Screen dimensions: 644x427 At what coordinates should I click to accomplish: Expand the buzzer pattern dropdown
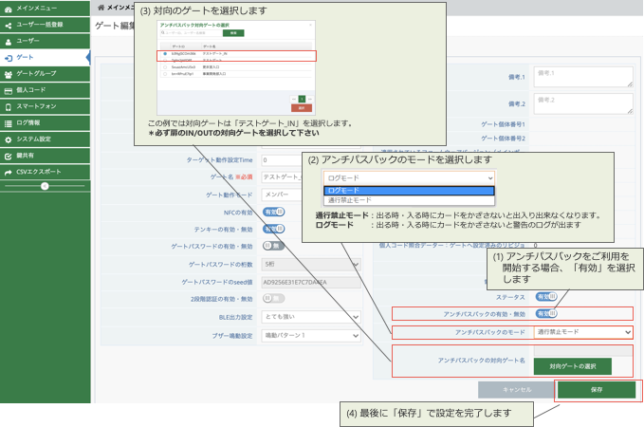311,336
